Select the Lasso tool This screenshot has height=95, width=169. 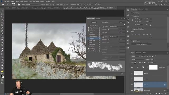click(x=2, y=17)
